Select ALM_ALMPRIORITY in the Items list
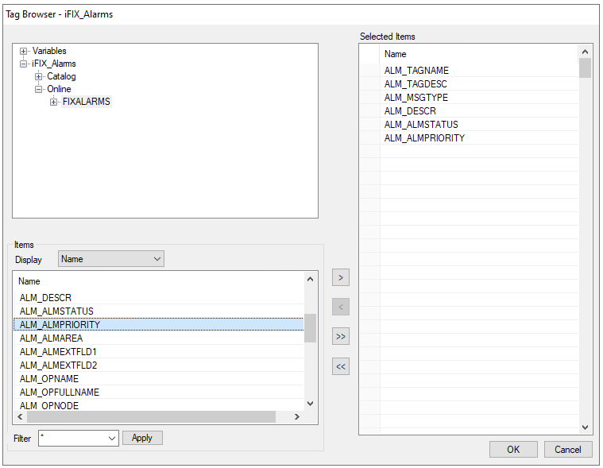This screenshot has width=603, height=468. 159,324
